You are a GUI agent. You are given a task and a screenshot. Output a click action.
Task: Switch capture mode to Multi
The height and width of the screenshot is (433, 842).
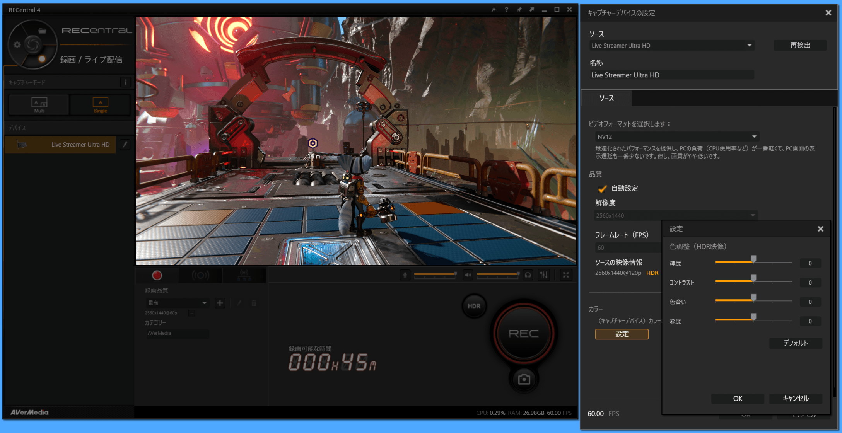coord(39,105)
